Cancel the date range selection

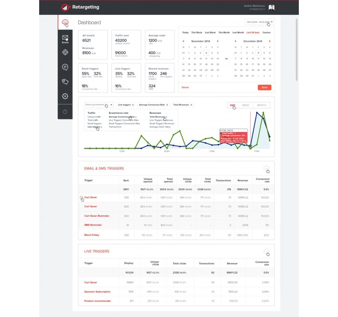185,87
